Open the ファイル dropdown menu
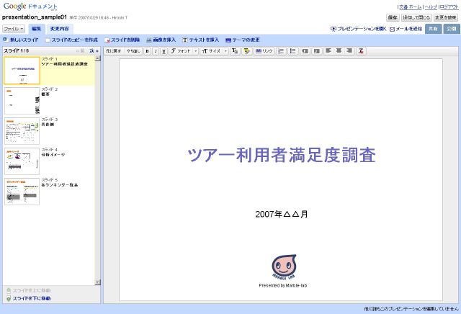Image resolution: width=461 pixels, height=314 pixels. [x=14, y=29]
